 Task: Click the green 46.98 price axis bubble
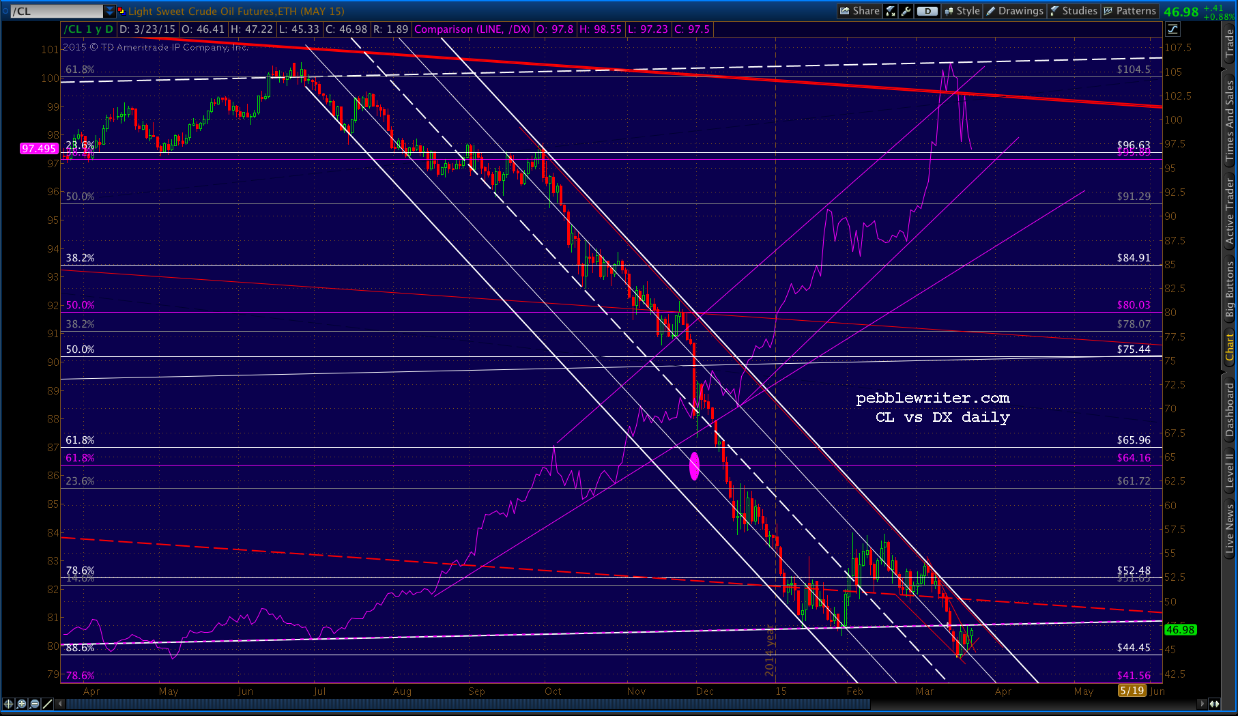click(x=1180, y=629)
